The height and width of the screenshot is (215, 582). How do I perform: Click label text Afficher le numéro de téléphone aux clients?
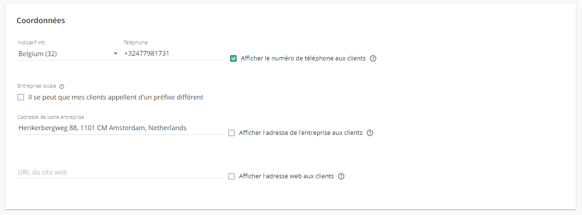click(303, 58)
